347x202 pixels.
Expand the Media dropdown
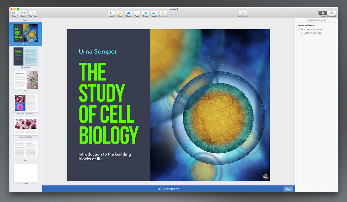click(154, 13)
